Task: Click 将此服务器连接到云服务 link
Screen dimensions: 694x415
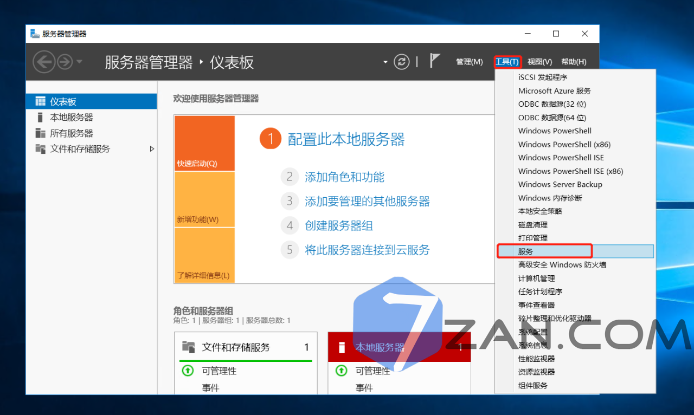Action: [367, 250]
